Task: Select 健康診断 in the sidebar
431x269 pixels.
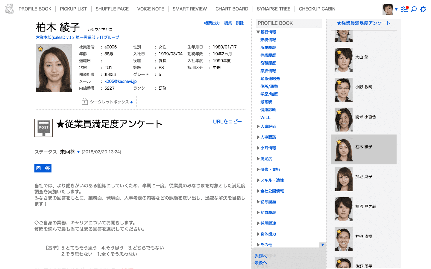Action: pyautogui.click(x=268, y=110)
